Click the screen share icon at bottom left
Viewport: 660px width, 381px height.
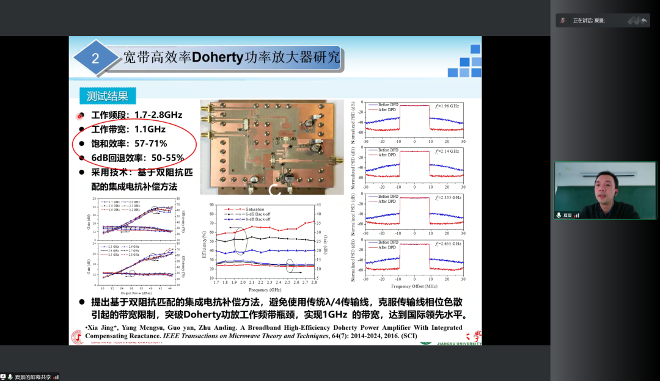pos(4,377)
